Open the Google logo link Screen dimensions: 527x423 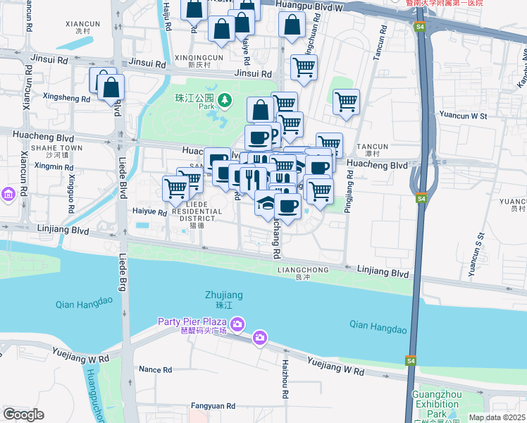23,415
